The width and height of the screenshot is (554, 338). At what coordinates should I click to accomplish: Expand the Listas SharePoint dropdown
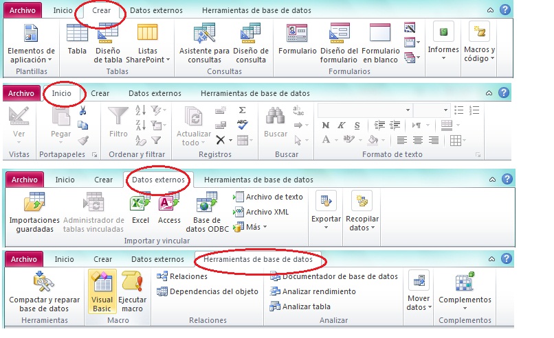click(168, 60)
